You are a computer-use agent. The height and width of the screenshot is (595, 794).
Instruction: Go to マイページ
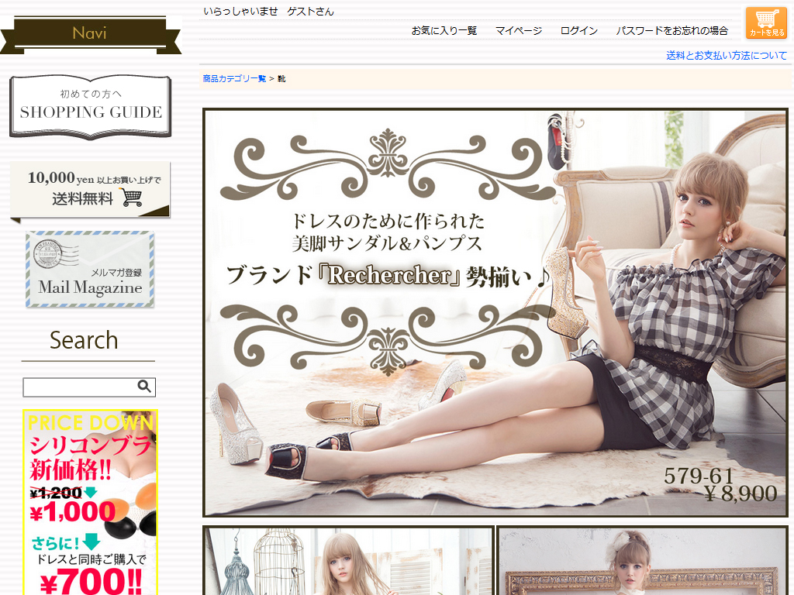tap(519, 31)
